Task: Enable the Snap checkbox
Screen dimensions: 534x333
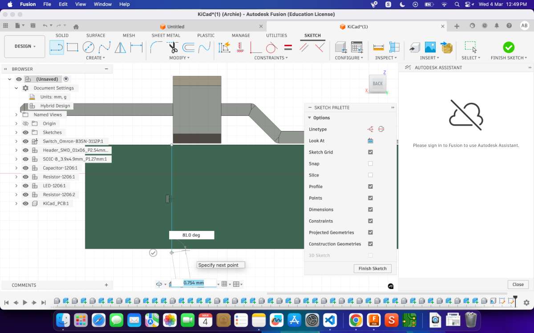Action: (371, 164)
